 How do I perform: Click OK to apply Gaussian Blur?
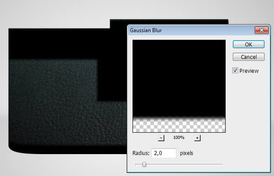(x=248, y=44)
